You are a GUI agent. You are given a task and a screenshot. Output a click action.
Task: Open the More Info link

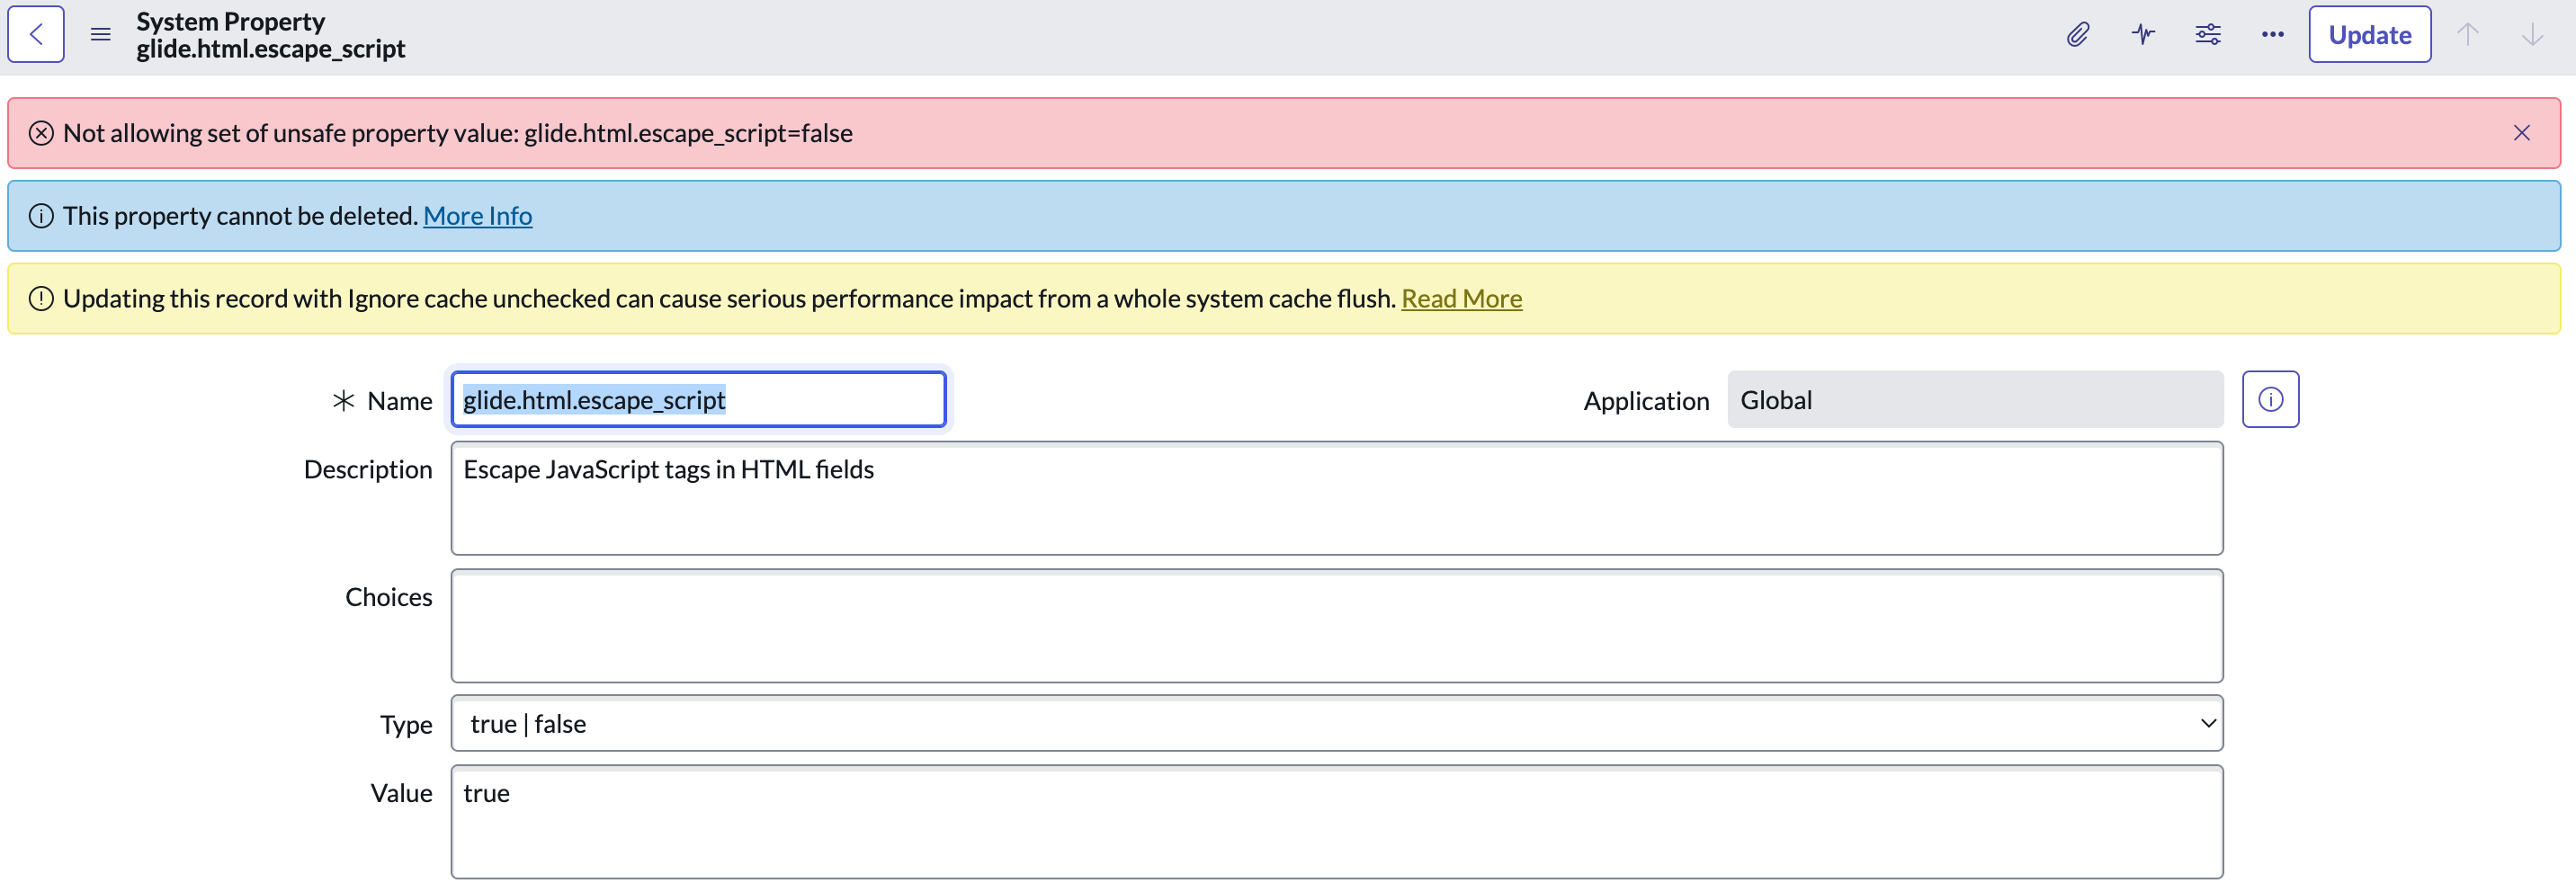477,216
